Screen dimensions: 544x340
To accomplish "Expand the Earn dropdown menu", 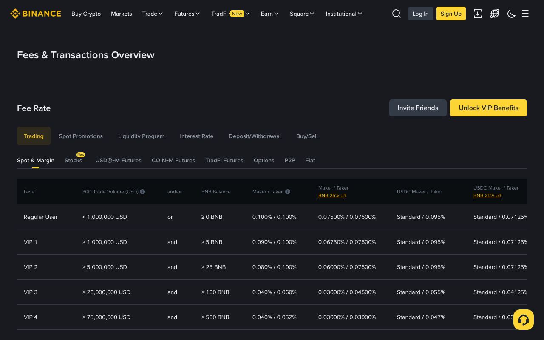I will coord(269,14).
